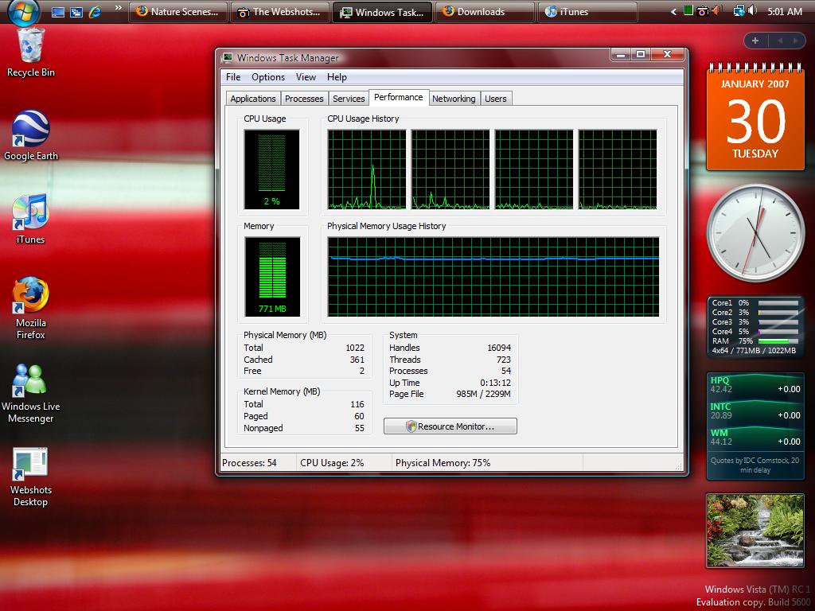Screen dimensions: 815x611
Task: Click the January 30 calendar gadget
Action: [x=755, y=117]
